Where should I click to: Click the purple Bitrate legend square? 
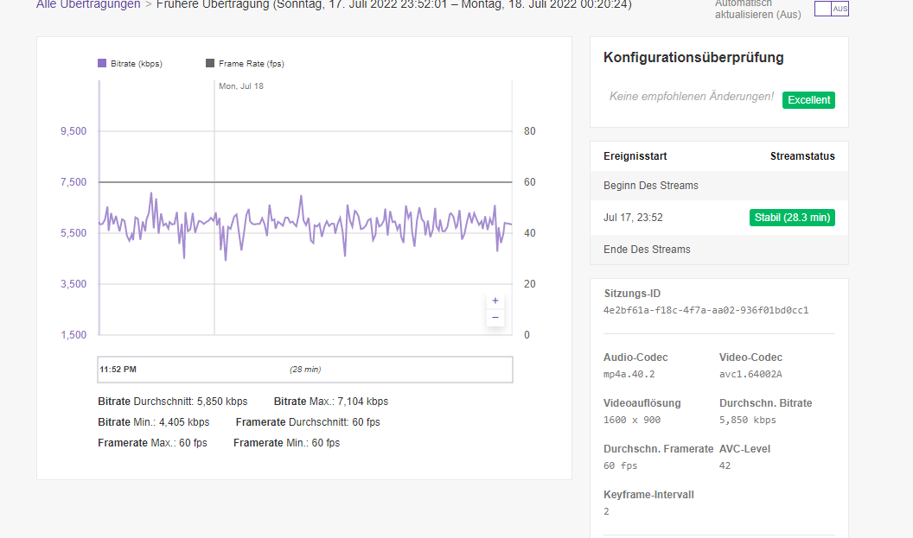pos(102,63)
